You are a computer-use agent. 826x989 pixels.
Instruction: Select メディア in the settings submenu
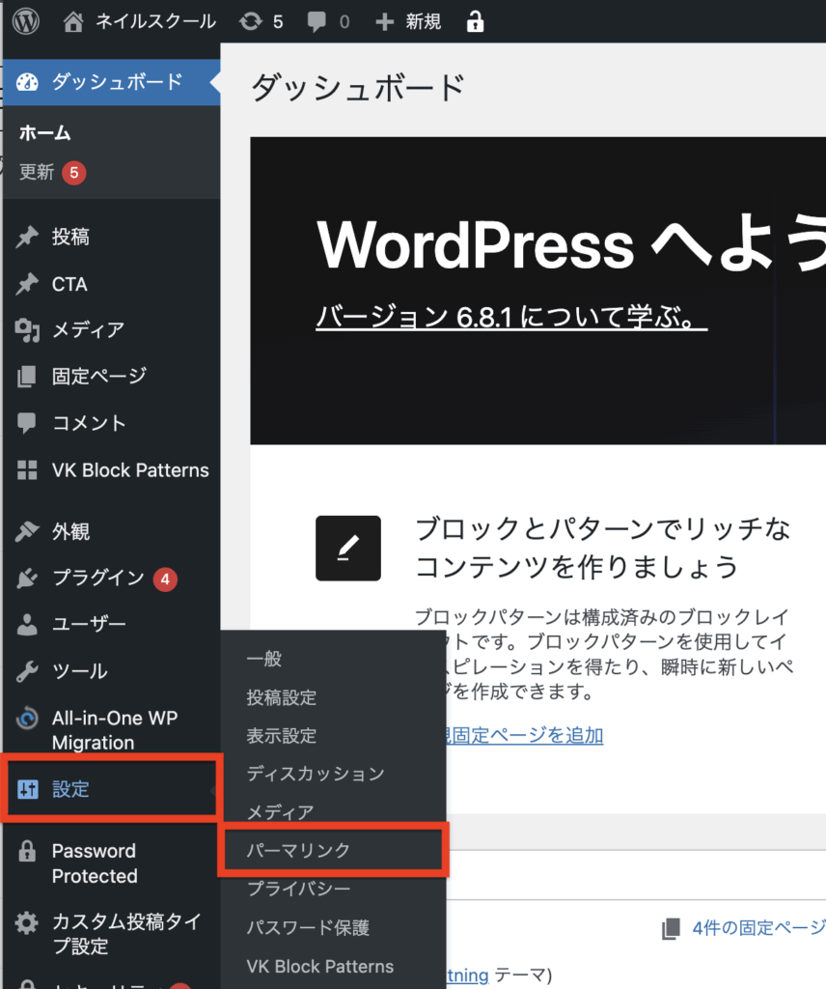(281, 812)
